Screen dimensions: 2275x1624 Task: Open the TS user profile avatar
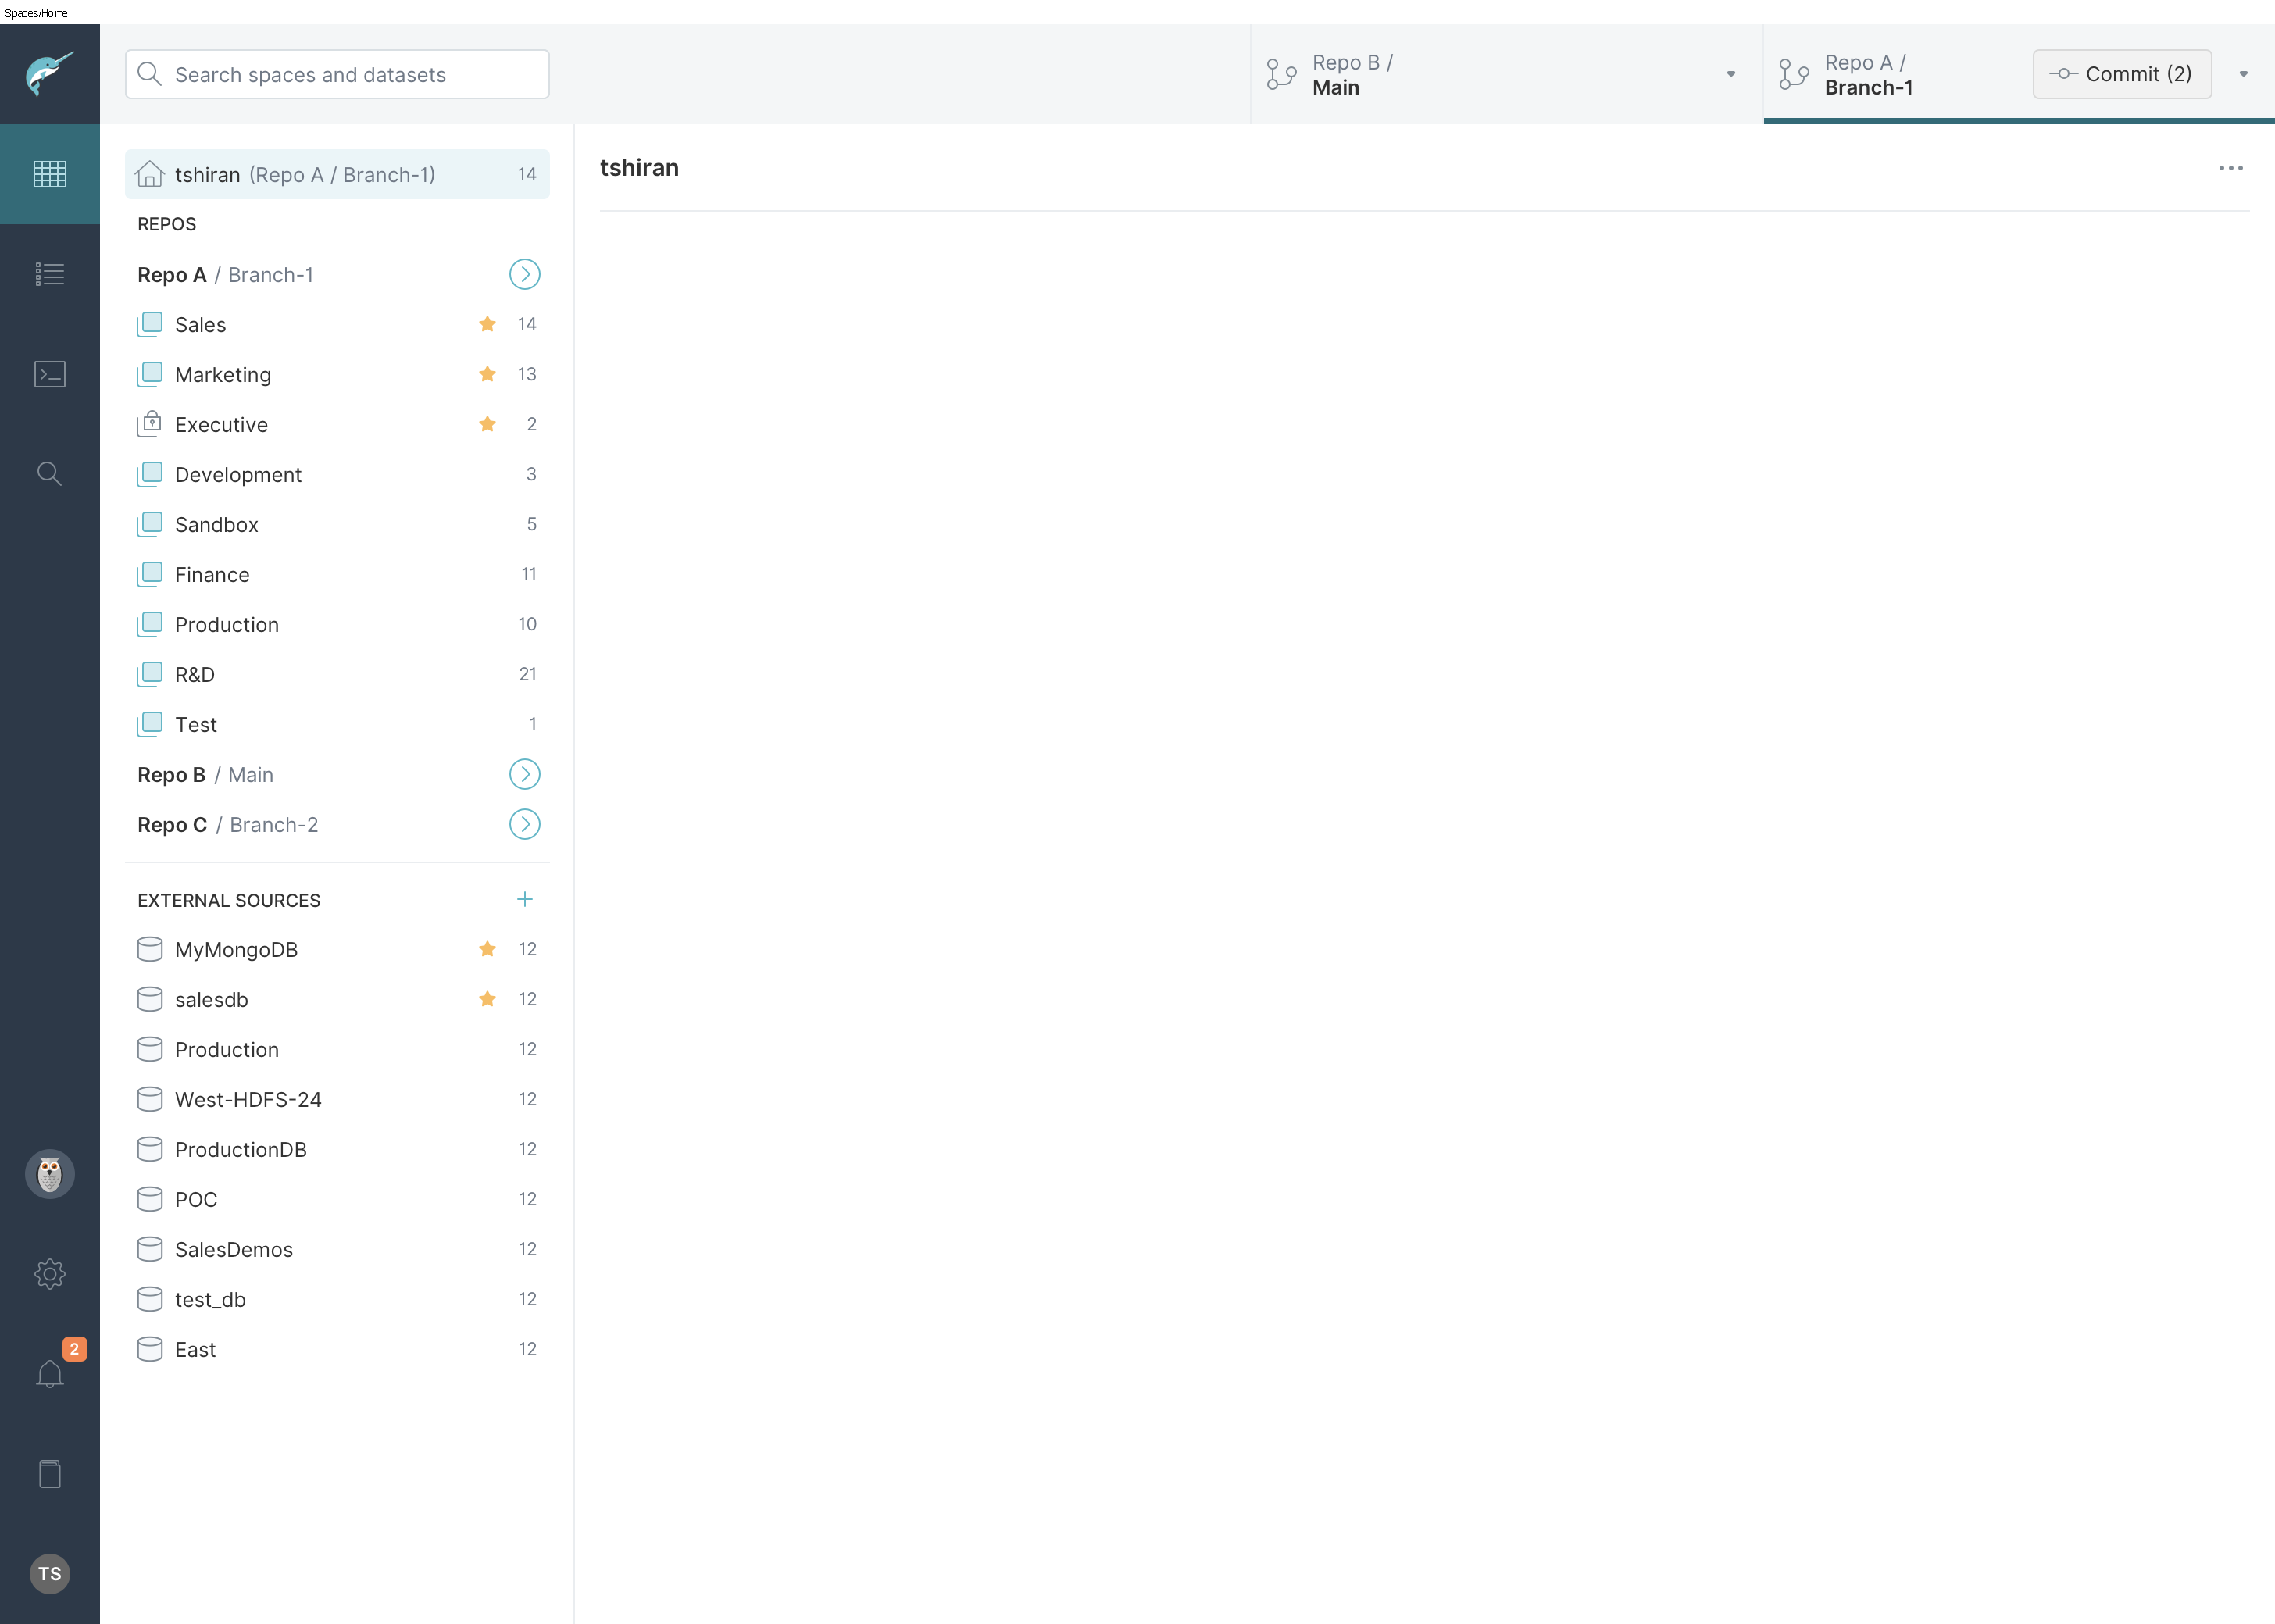pyautogui.click(x=49, y=1574)
